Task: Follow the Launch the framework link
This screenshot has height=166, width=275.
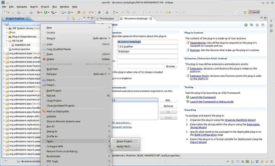Action: click(203, 97)
